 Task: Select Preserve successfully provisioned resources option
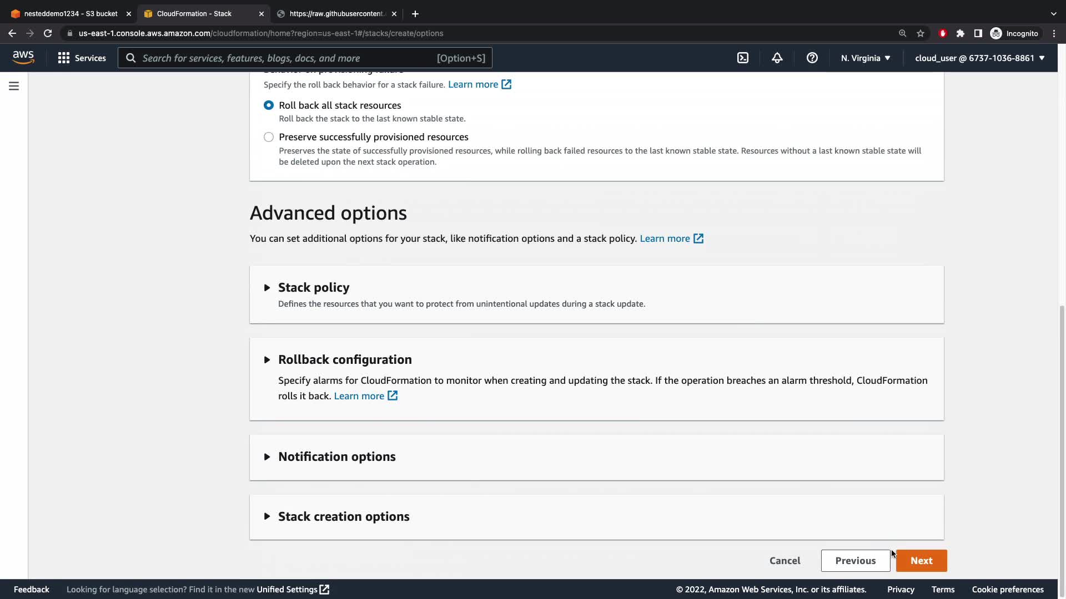(269, 137)
